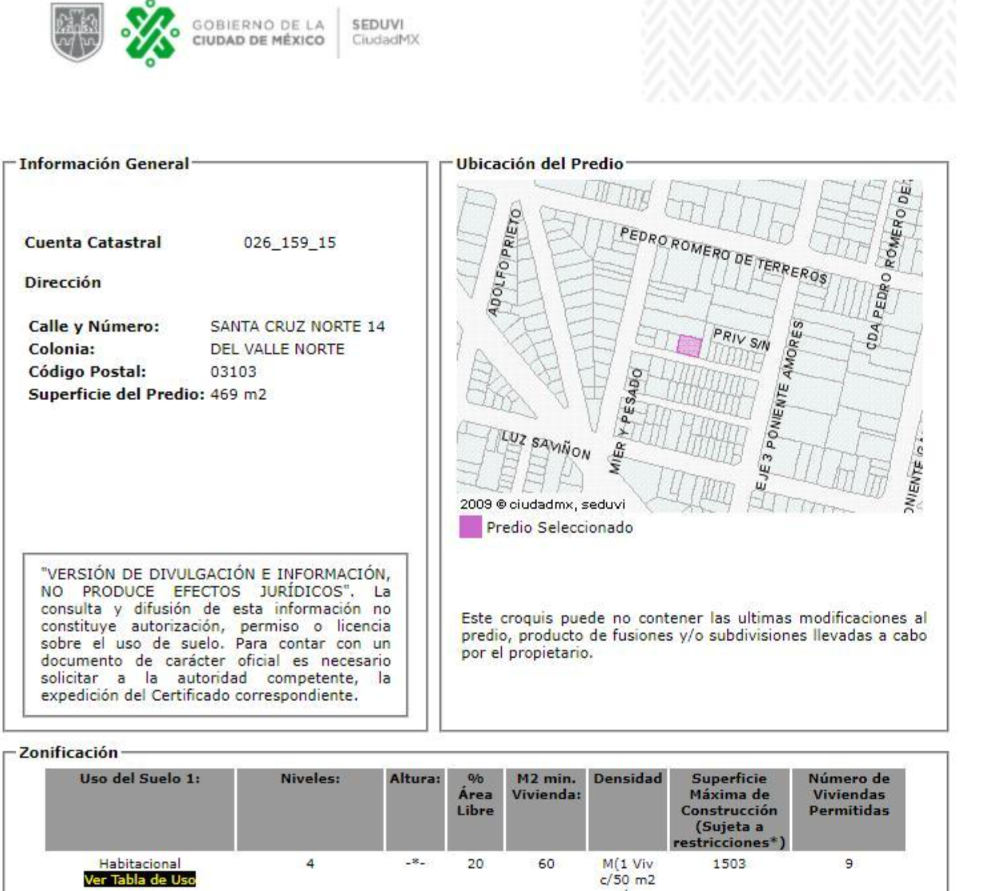Click the Densidad column header
985x891 pixels.
[628, 810]
